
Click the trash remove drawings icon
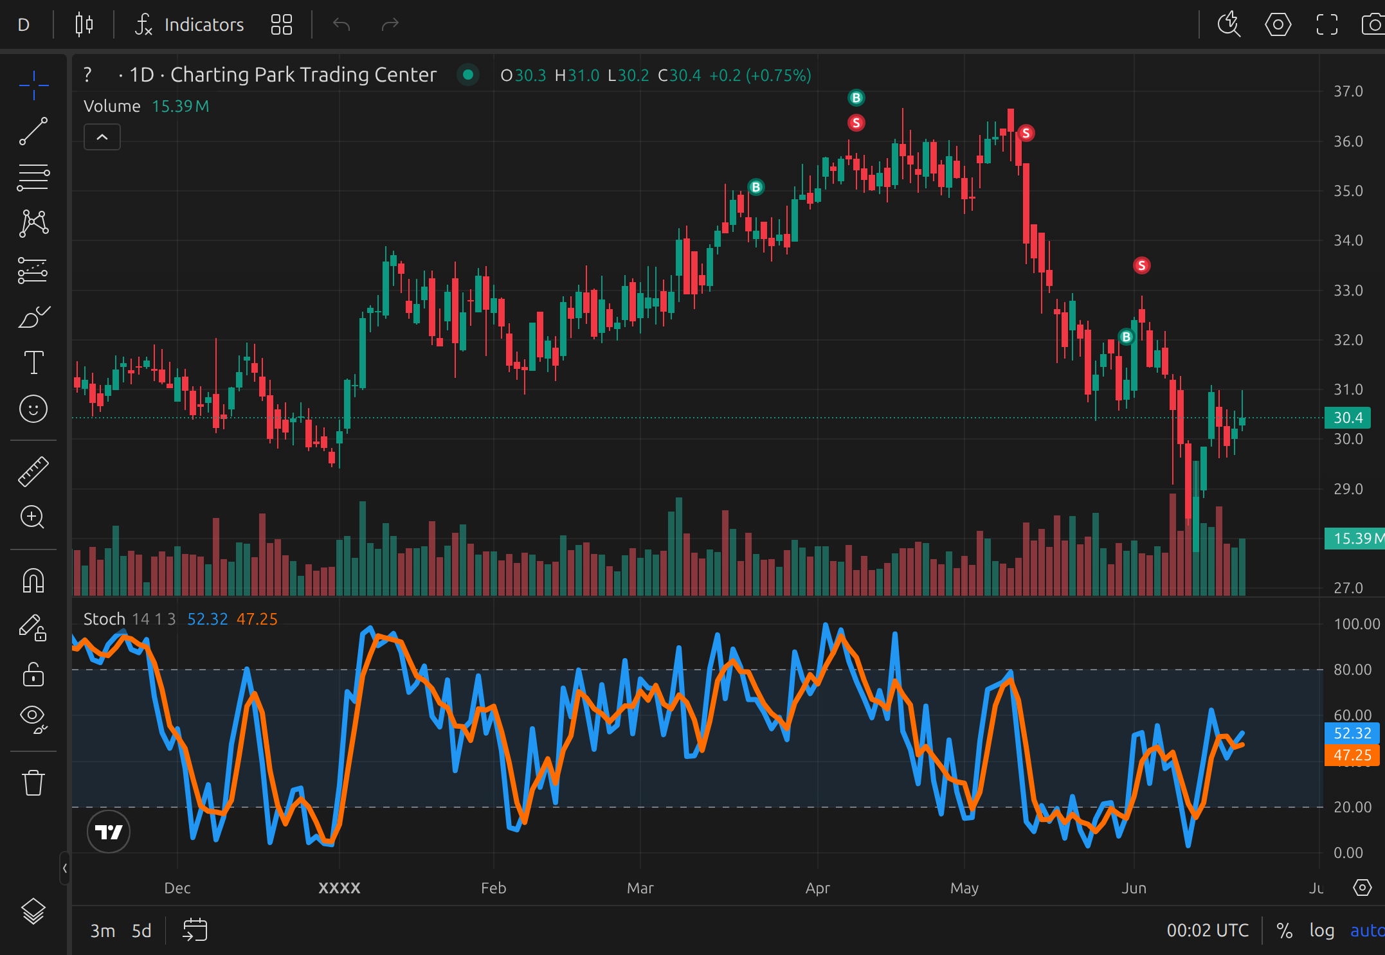[33, 783]
